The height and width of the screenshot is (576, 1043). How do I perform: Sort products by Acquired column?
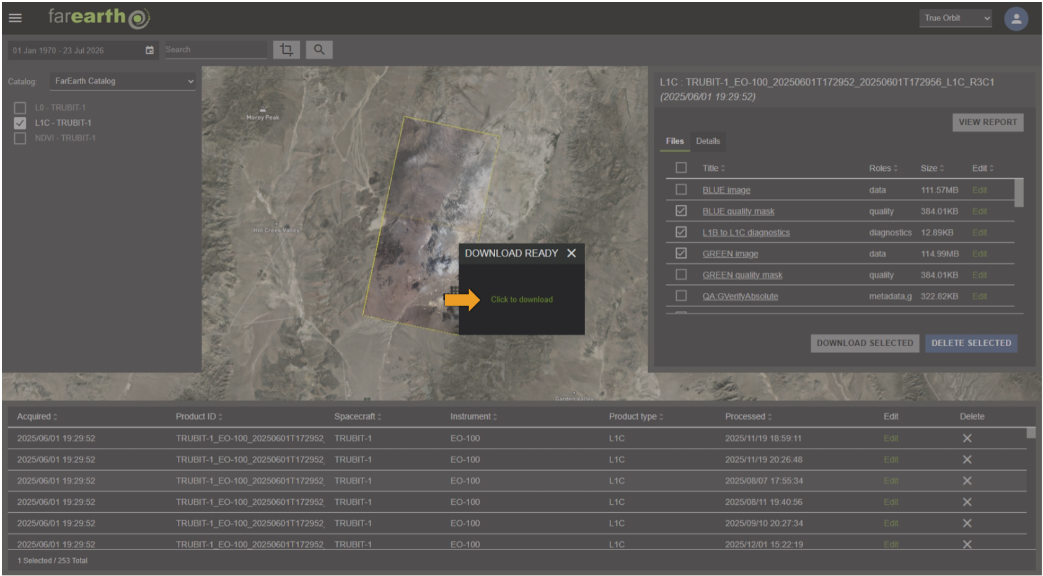pos(37,417)
